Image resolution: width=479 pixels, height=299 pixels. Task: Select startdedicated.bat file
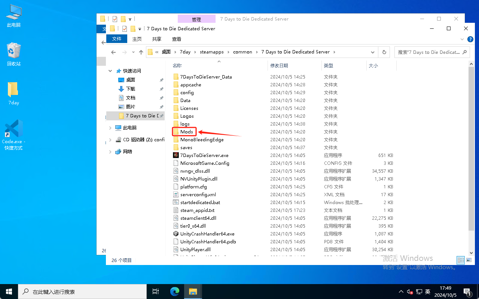200,202
